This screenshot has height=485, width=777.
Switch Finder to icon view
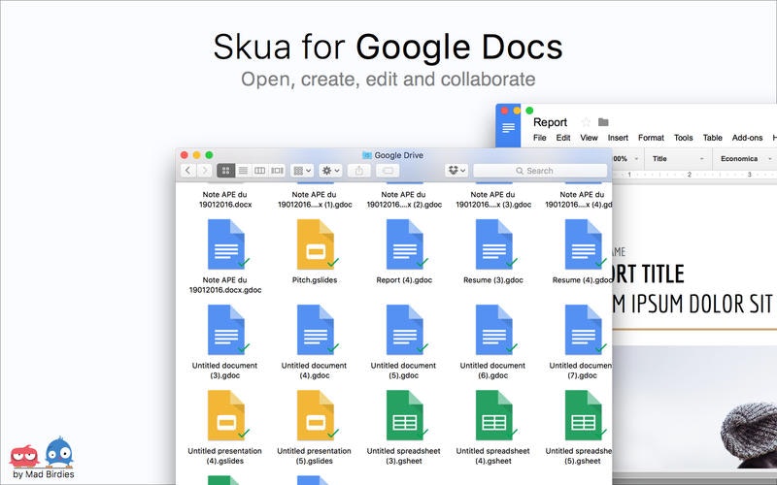tap(226, 171)
